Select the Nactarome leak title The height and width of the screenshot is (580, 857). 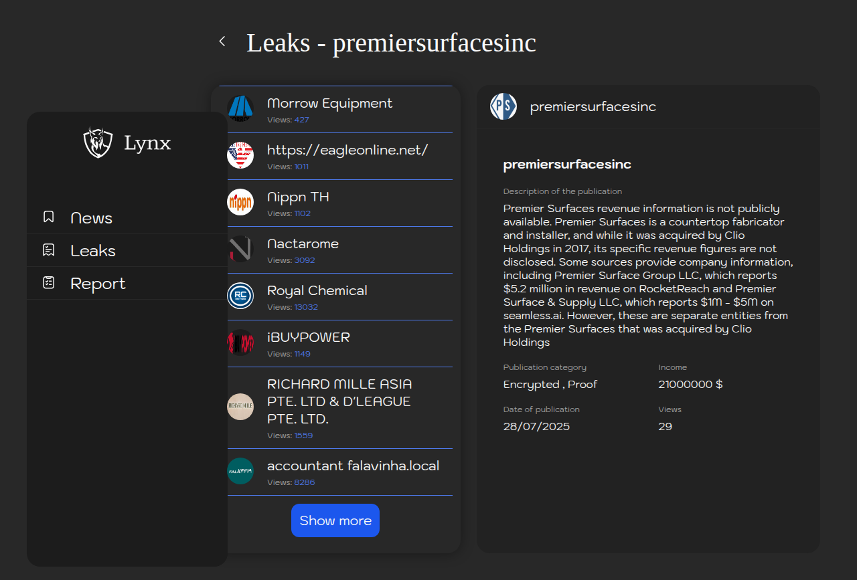pyautogui.click(x=303, y=244)
